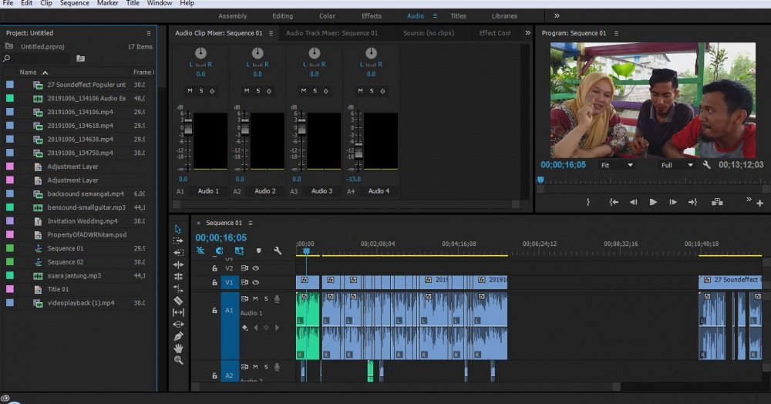The width and height of the screenshot is (771, 404).
Task: Click the Audio 4 volume fader
Action: click(359, 151)
